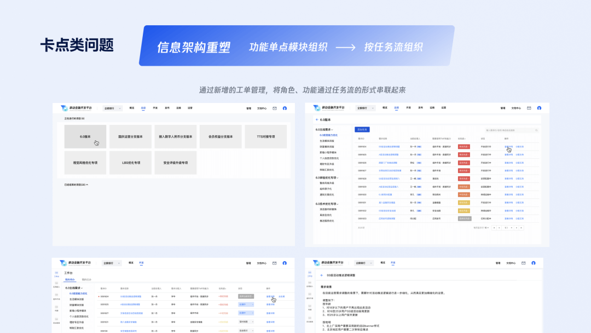Switch to 总控 tab in project cards panel
The height and width of the screenshot is (333, 591).
(x=143, y=108)
